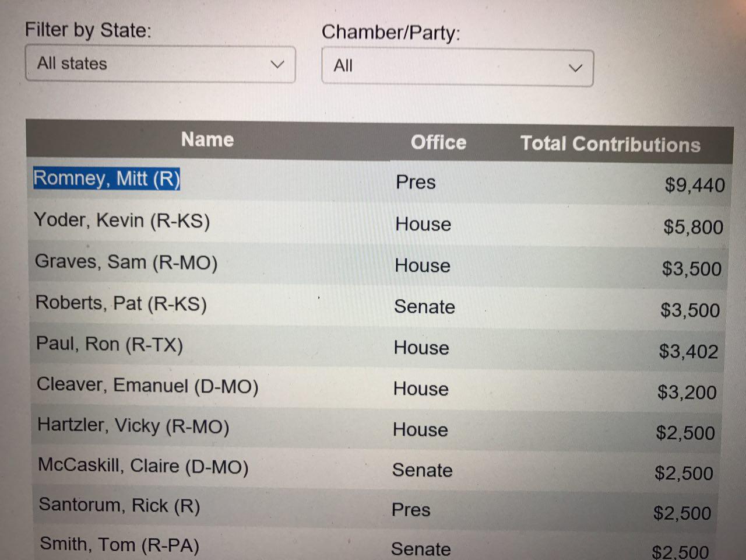
Task: Click Hartzler, Vicky (R-MO) name
Action: click(133, 426)
